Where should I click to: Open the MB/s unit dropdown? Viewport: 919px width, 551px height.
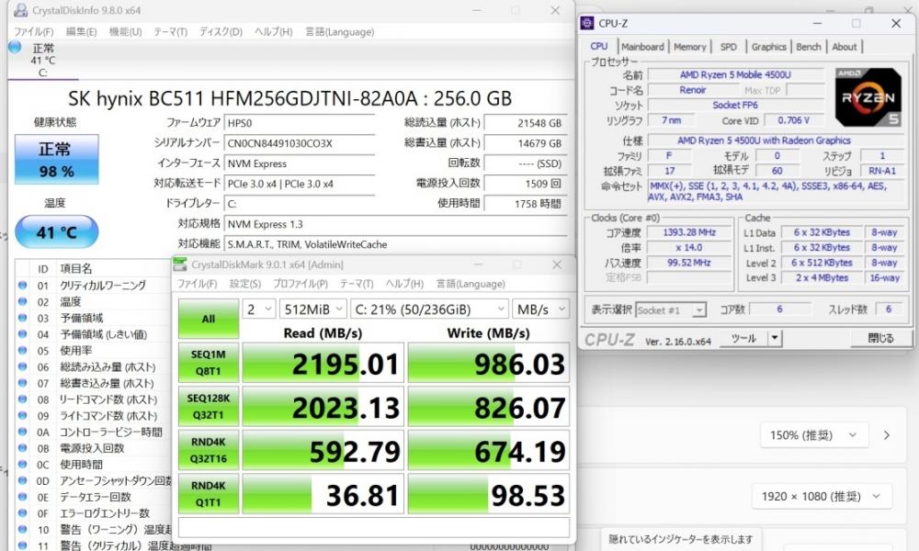(x=540, y=309)
